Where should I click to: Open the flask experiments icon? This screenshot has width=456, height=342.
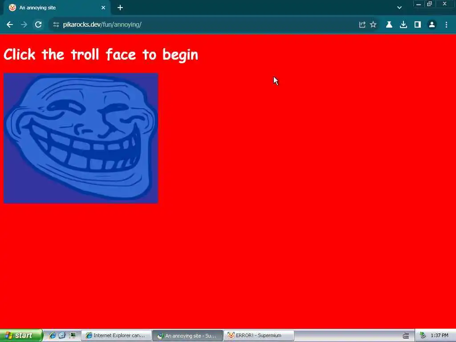click(389, 25)
